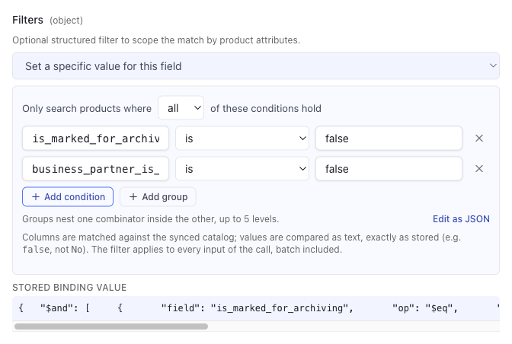
Task: Click the '(object)' type label
Action: click(x=66, y=21)
